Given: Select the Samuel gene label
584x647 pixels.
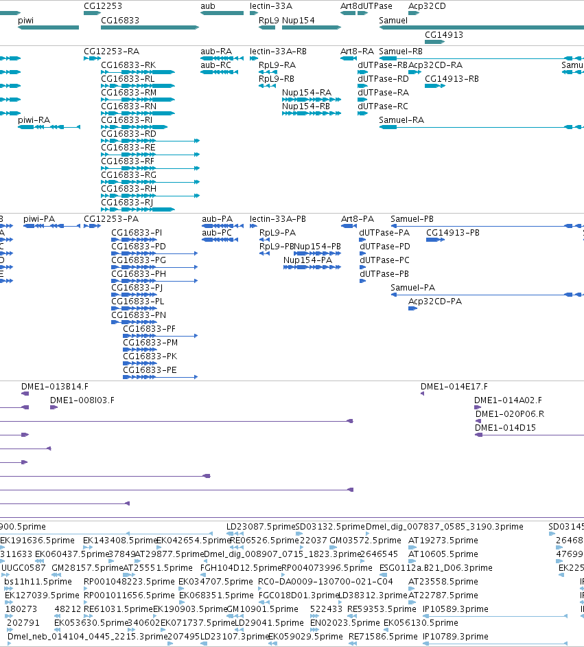Looking at the screenshot, I should pos(393,21).
